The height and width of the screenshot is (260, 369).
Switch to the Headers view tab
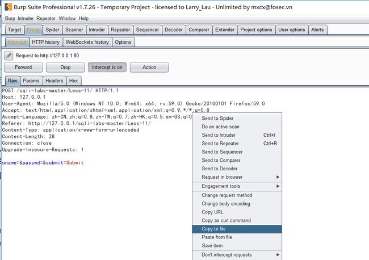click(54, 81)
